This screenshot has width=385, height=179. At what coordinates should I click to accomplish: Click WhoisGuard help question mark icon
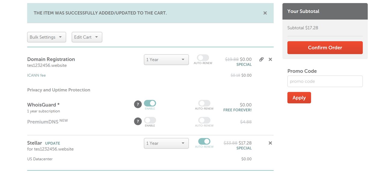138,104
